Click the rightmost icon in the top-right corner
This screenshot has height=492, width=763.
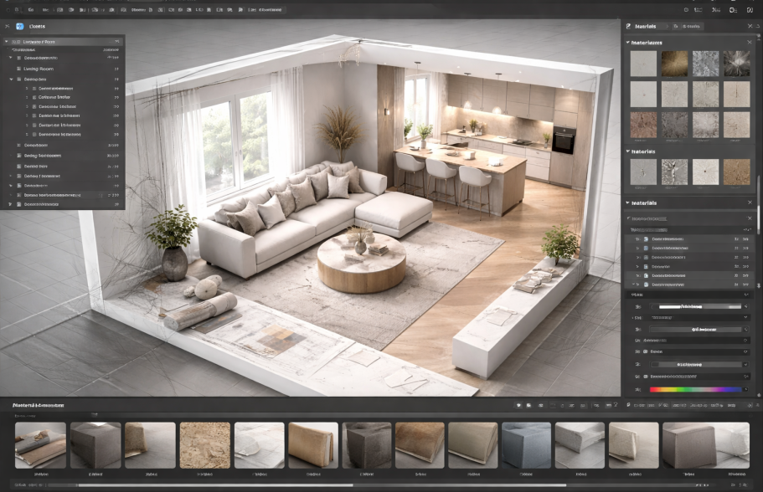point(748,9)
